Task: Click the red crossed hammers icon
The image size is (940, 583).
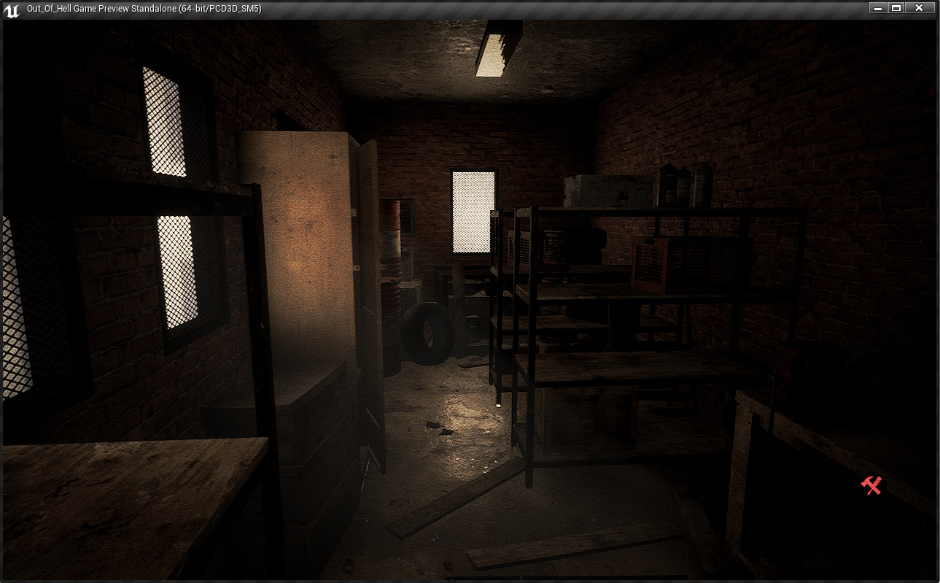Action: 871,485
